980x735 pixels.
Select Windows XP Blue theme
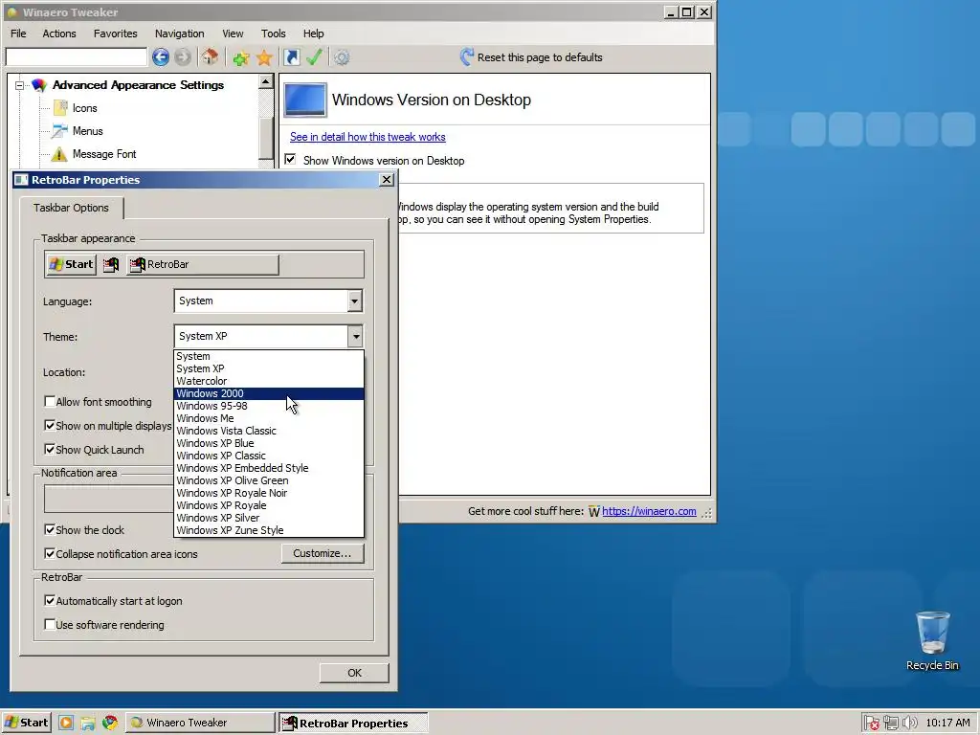click(269, 443)
